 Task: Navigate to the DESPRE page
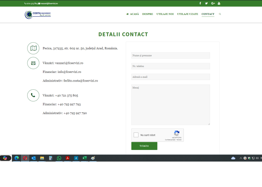click(147, 14)
